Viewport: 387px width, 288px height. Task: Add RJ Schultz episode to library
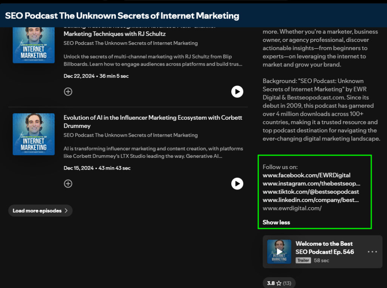[x=68, y=92]
